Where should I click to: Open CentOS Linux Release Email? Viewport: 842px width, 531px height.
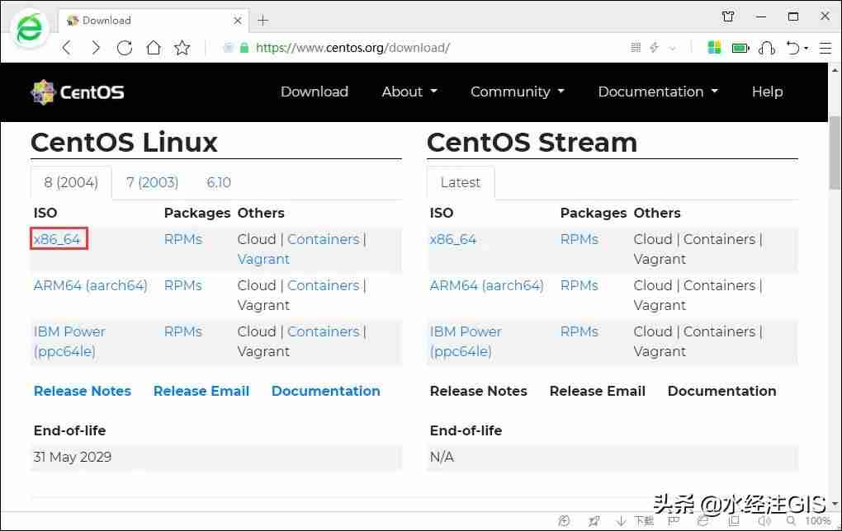coord(201,391)
